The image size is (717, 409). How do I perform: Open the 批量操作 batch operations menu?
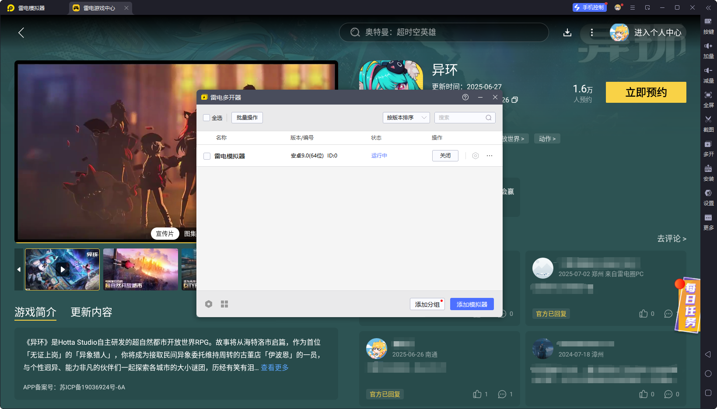tap(247, 118)
